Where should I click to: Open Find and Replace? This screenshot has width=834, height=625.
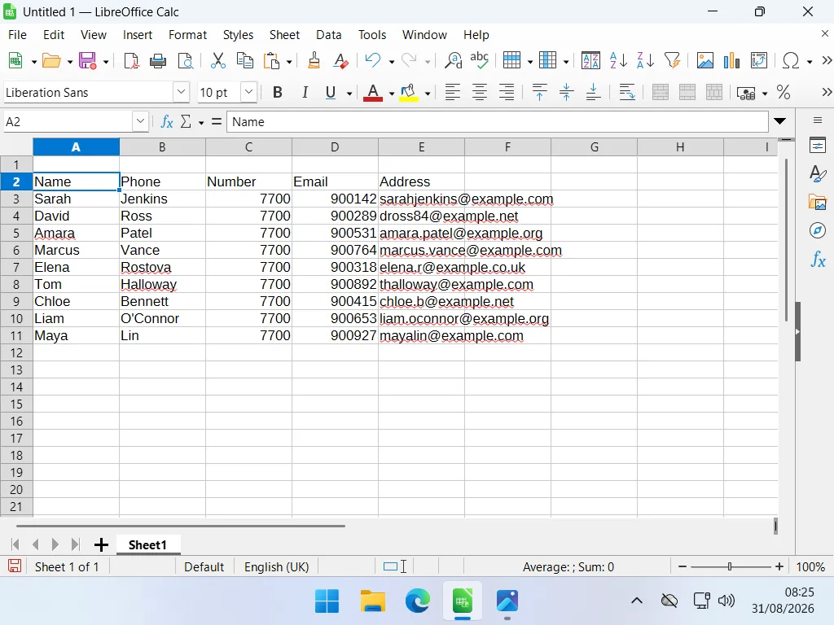[x=453, y=60]
